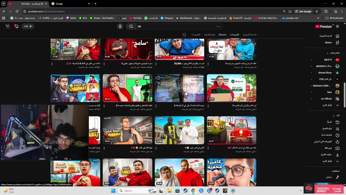Image resolution: width=346 pixels, height=195 pixels.
Task: Open the aLi Official subscription
Action: (324, 99)
